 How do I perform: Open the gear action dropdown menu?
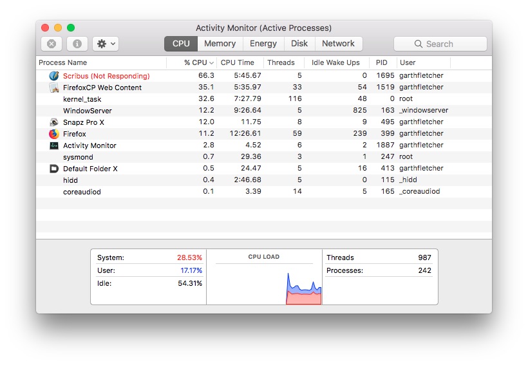coord(106,44)
